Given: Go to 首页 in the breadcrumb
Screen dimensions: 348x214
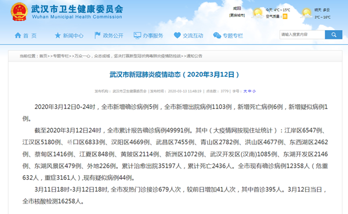Looking at the screenshot, I should (x=43, y=56).
